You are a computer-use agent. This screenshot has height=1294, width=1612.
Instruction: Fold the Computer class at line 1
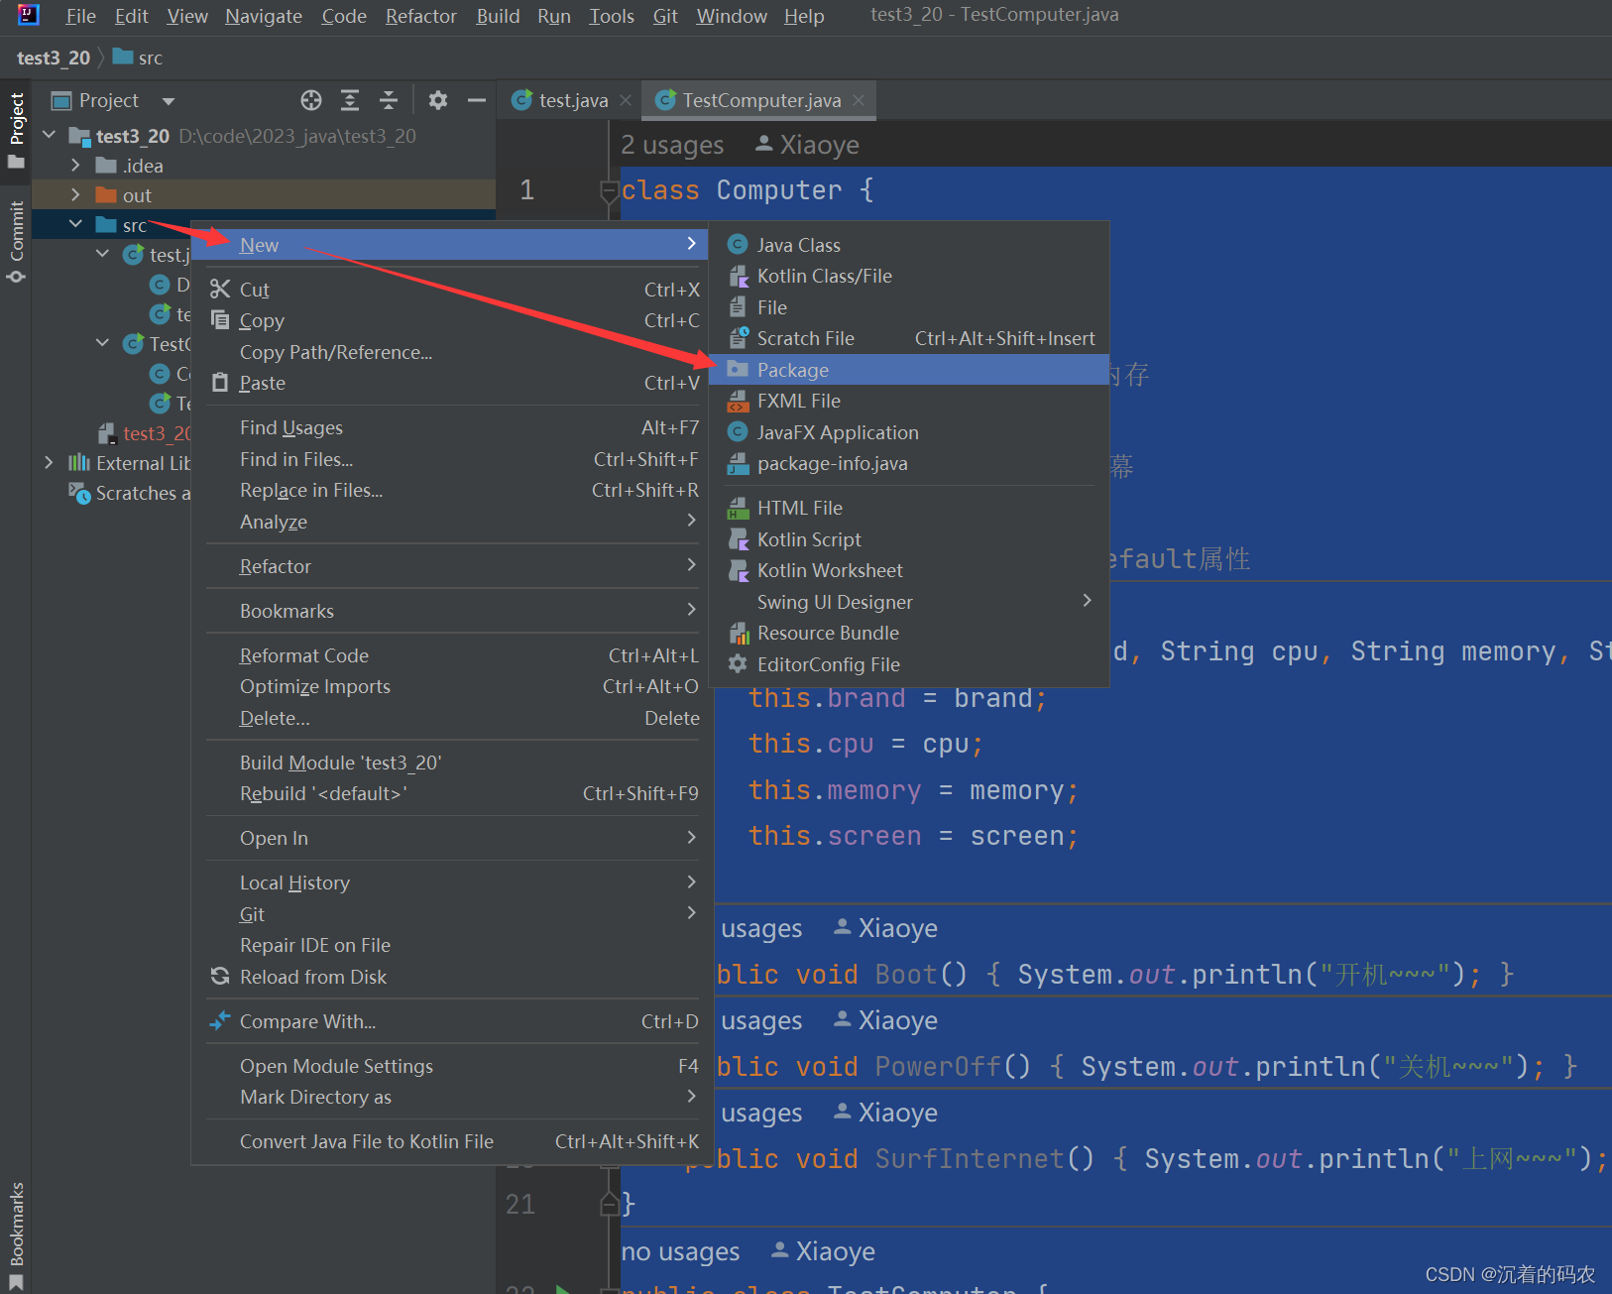click(611, 189)
